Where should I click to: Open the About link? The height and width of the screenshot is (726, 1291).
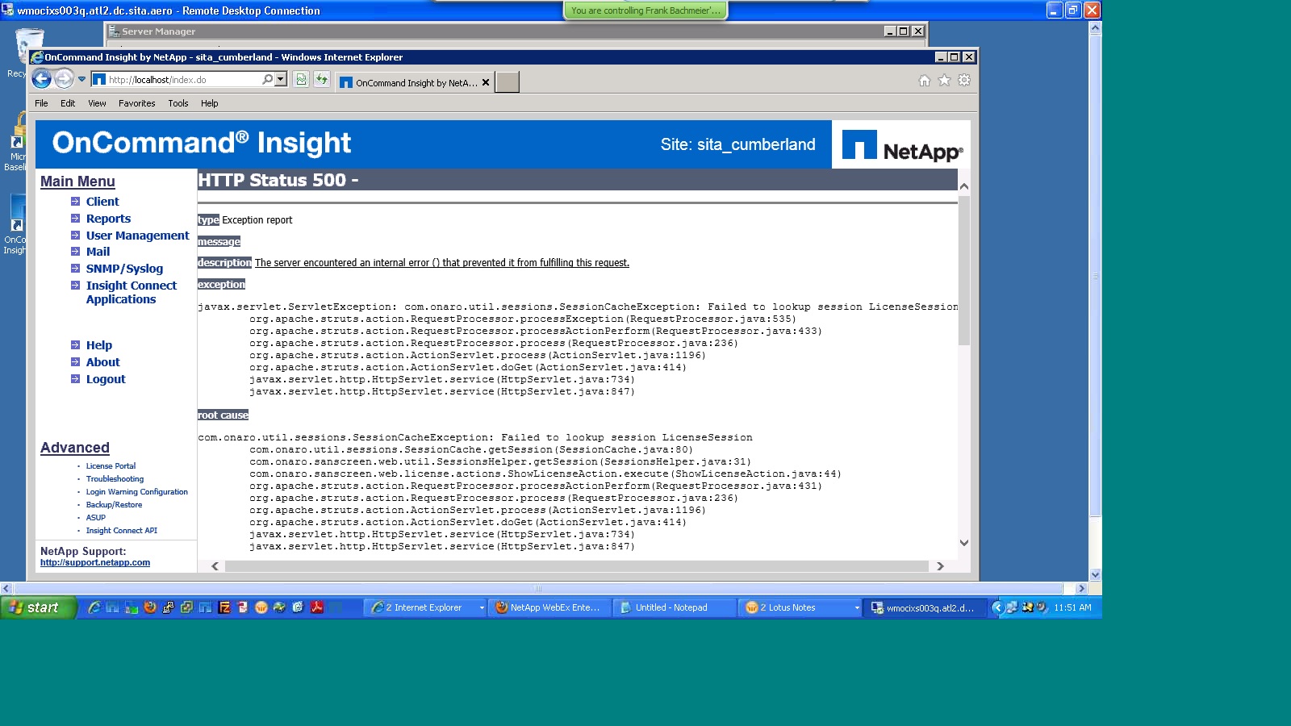102,362
